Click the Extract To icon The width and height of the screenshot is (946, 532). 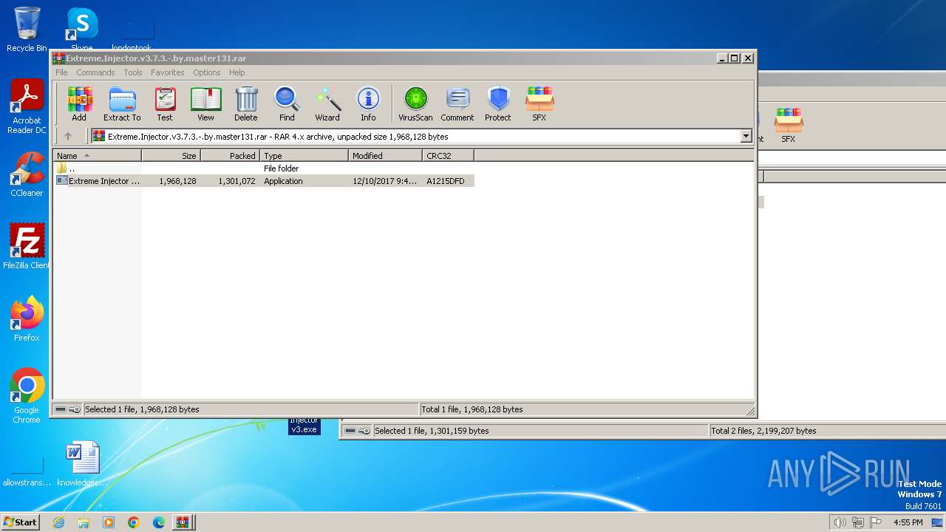[x=122, y=104]
